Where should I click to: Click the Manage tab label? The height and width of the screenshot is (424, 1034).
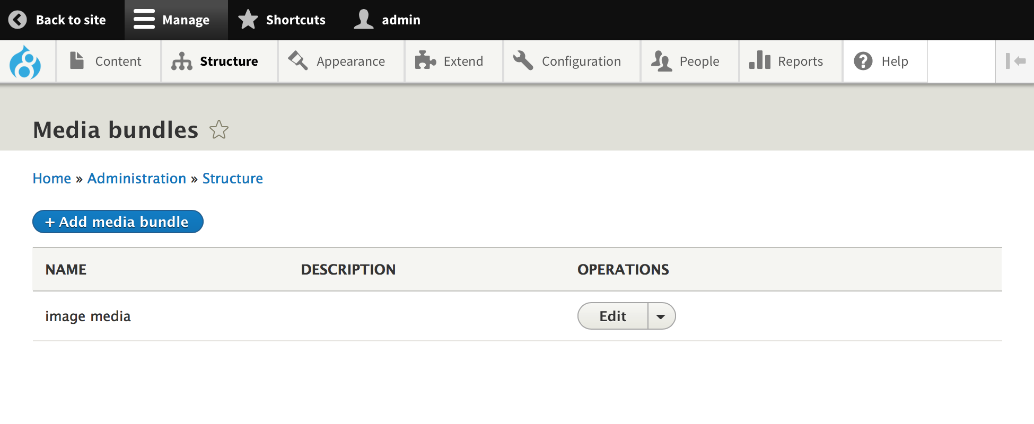(186, 20)
